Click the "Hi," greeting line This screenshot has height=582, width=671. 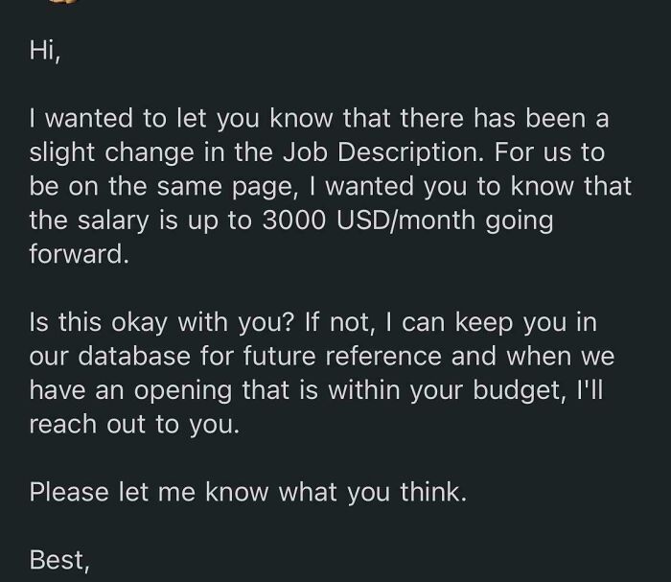click(x=45, y=52)
